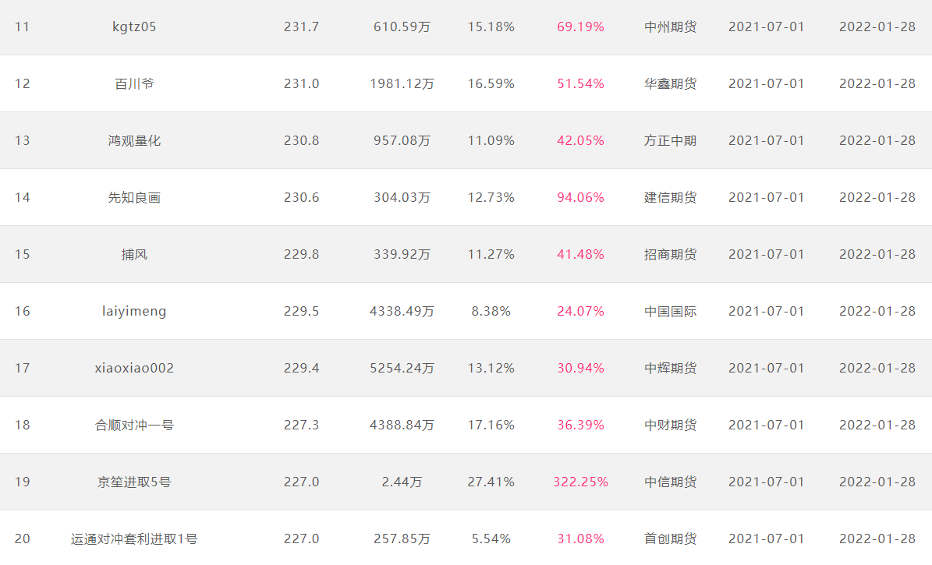Click the 华鑫期货 company cell
932x565 pixels.
tap(671, 83)
